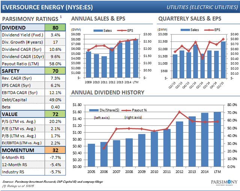240x191 pixels.
Task: Click the Industry RS value -5.7%
Action: click(x=55, y=172)
